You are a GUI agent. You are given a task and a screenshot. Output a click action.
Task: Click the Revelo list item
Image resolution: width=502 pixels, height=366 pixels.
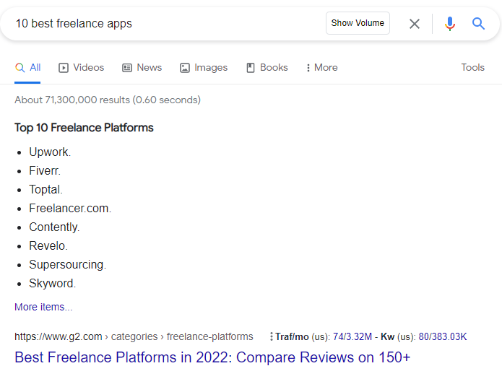click(48, 245)
